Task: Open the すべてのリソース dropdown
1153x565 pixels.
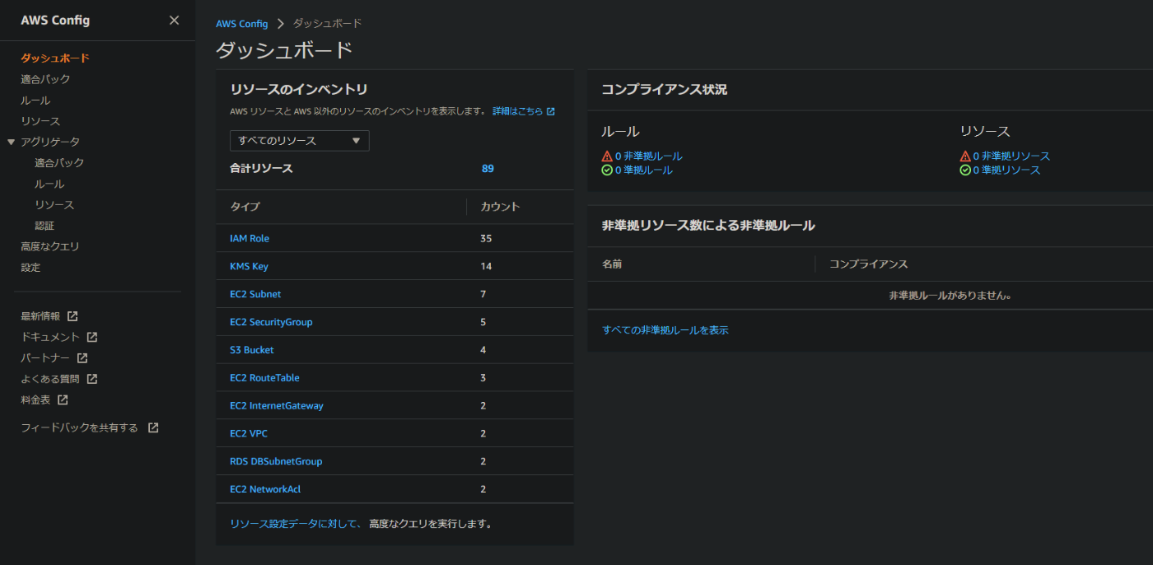Action: [300, 141]
